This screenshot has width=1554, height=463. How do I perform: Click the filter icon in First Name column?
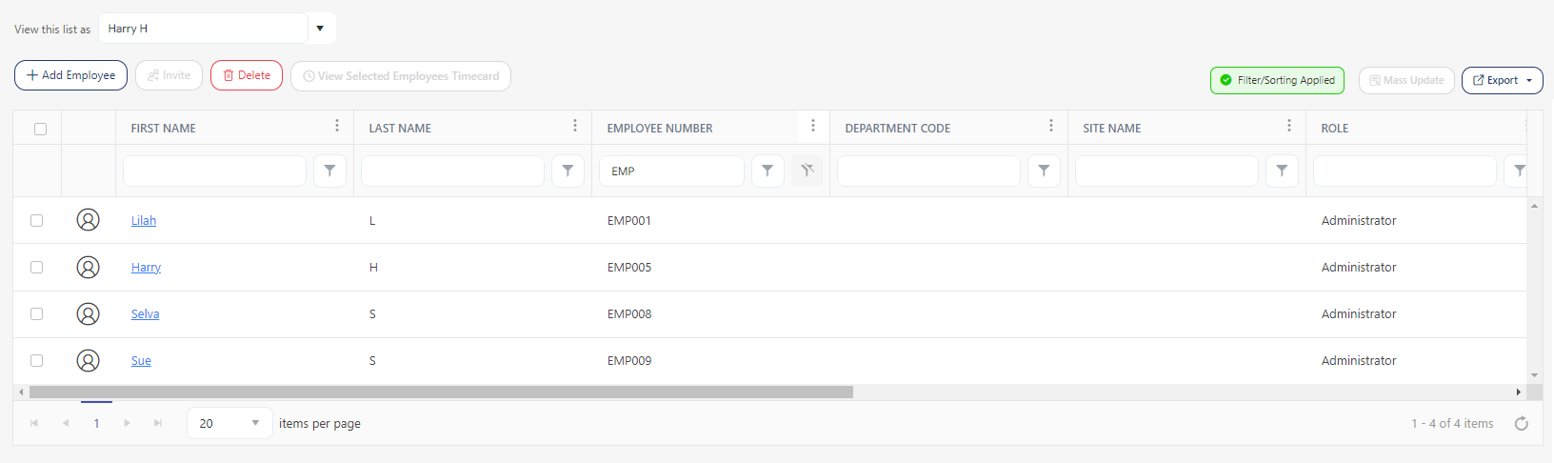(x=329, y=171)
